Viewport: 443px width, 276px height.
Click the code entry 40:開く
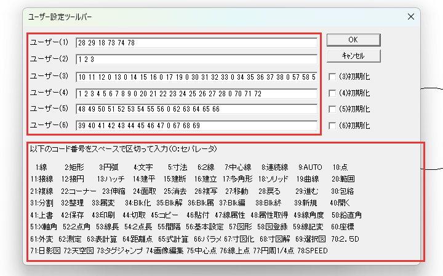(340, 203)
